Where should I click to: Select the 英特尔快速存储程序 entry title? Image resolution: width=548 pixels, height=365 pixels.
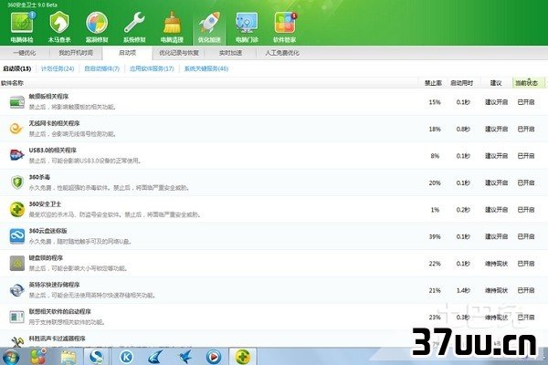[54, 285]
